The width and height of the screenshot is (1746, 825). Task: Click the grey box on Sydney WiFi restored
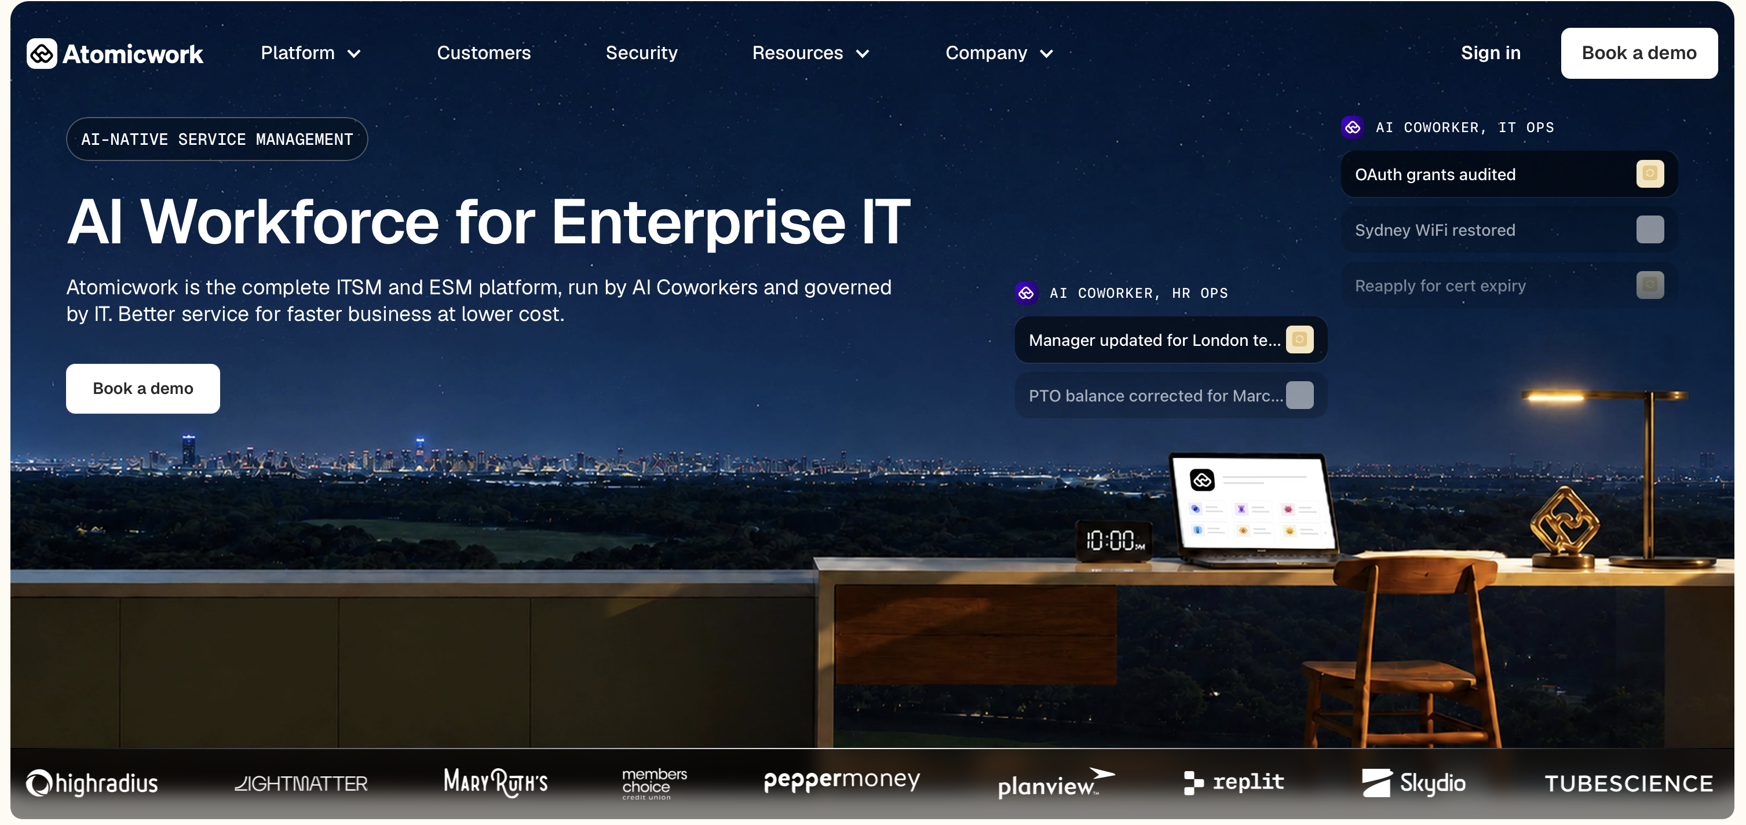click(1650, 229)
